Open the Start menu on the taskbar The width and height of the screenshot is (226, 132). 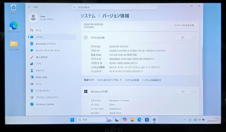point(72,120)
